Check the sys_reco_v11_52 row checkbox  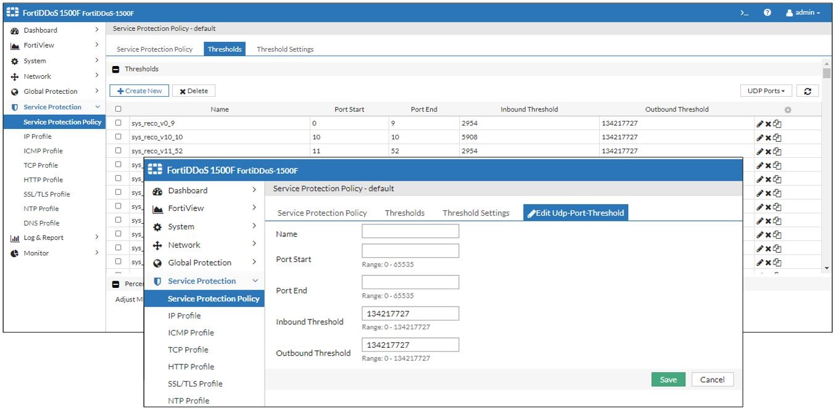[x=118, y=150]
